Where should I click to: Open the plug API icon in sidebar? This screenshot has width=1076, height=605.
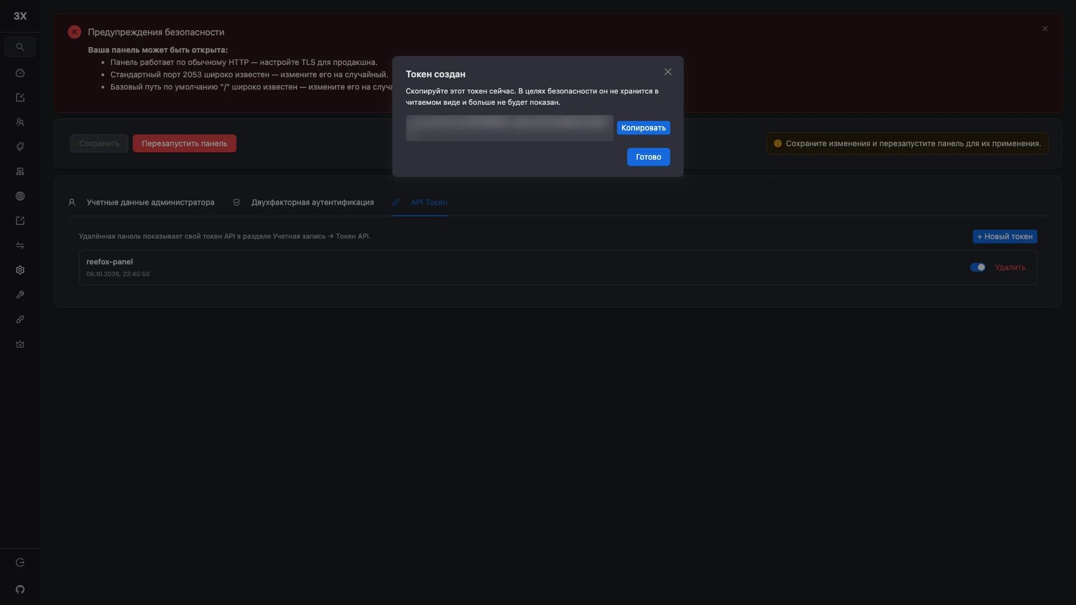[20, 319]
